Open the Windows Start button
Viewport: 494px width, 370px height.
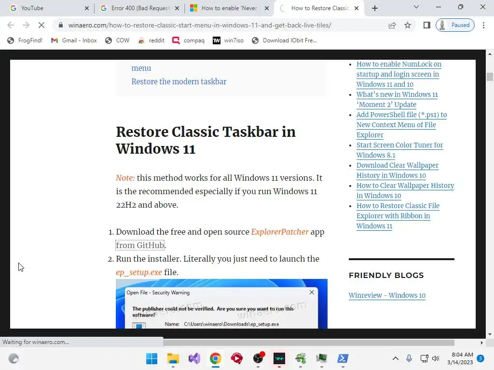tap(151, 358)
